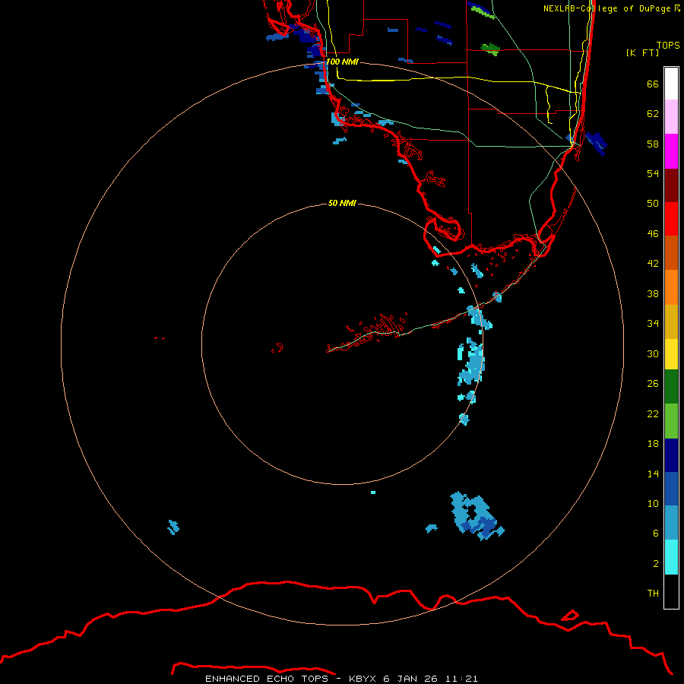
Task: Click the '14' legend value label
Action: (653, 473)
